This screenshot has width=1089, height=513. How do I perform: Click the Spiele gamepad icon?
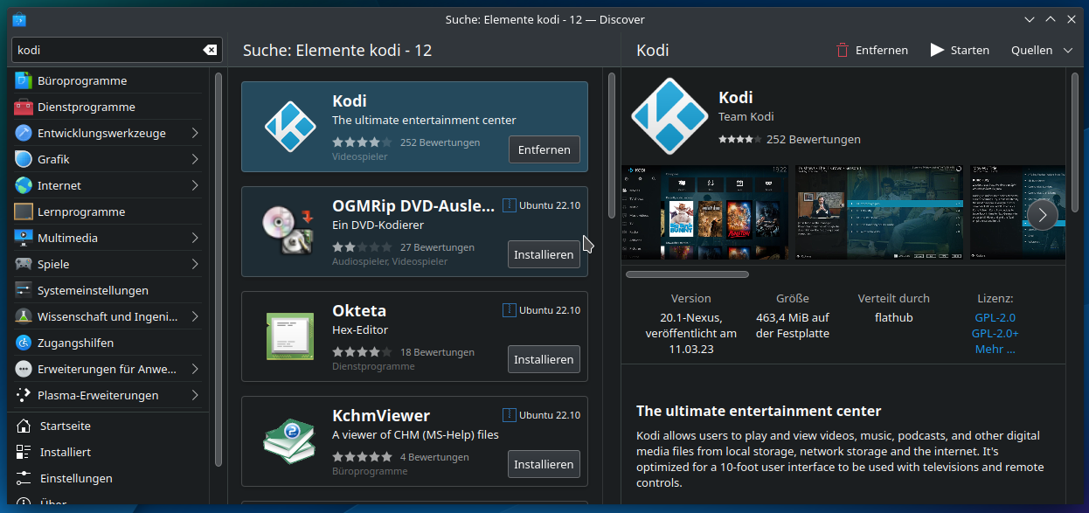point(23,264)
